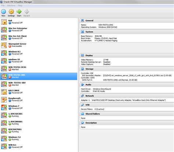Open Network settings via heading link
The image size is (174, 152).
tap(90, 96)
